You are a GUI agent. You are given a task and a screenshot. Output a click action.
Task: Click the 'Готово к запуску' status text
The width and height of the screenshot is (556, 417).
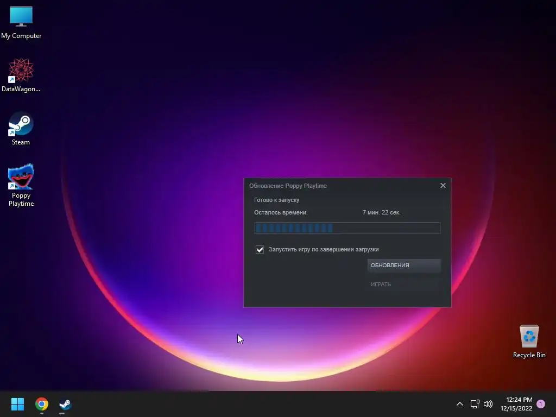276,200
